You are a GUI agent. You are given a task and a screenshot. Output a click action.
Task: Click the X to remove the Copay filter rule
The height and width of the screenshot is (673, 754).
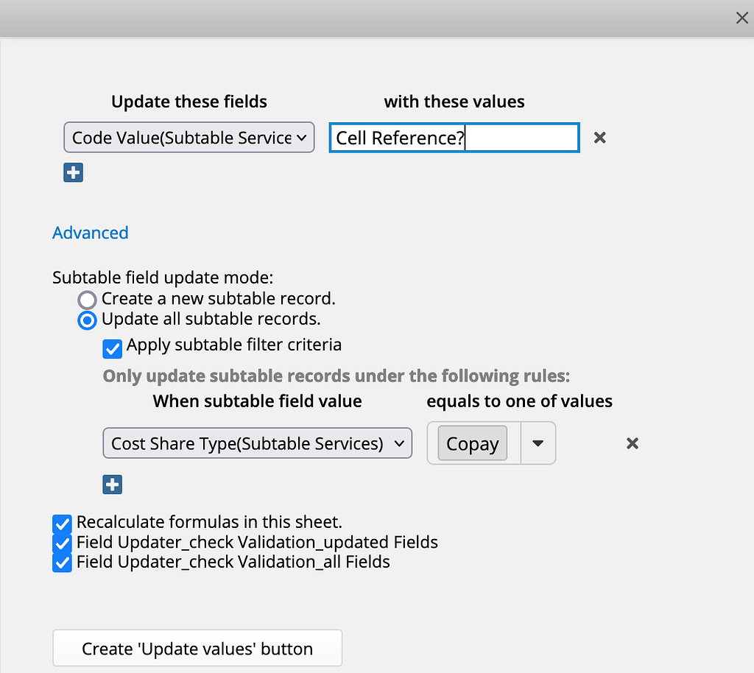click(632, 443)
